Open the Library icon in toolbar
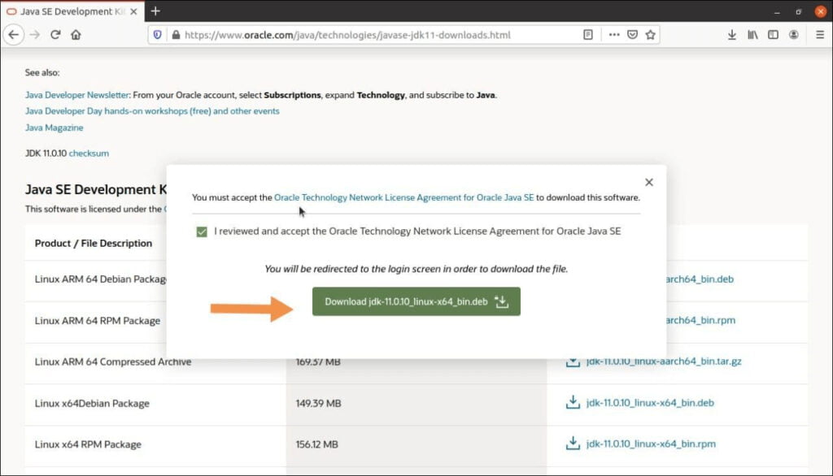 tap(752, 35)
